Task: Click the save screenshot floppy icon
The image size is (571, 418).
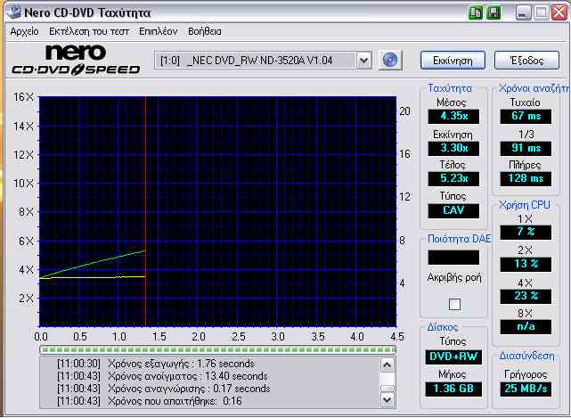Action: pyautogui.click(x=494, y=12)
